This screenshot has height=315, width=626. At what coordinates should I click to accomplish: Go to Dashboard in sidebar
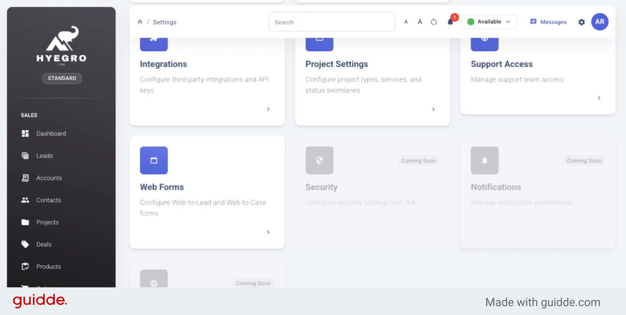pos(51,134)
